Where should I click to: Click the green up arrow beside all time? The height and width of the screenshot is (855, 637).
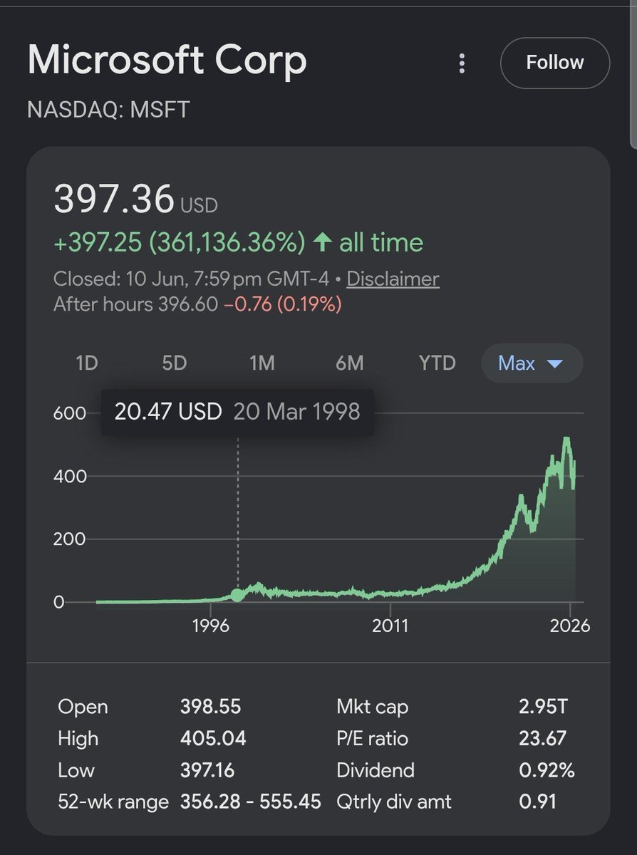[322, 242]
